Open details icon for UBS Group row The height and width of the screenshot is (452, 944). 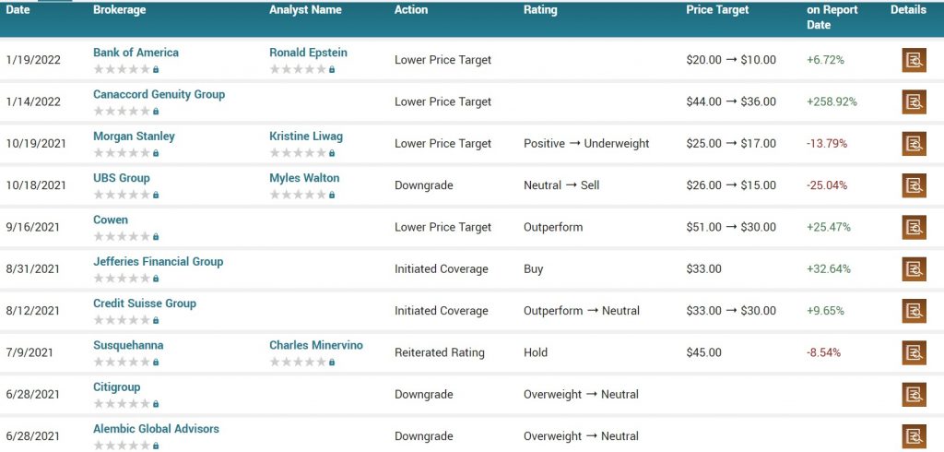click(914, 185)
